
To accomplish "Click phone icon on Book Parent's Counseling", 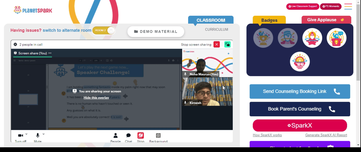I will [x=332, y=109].
